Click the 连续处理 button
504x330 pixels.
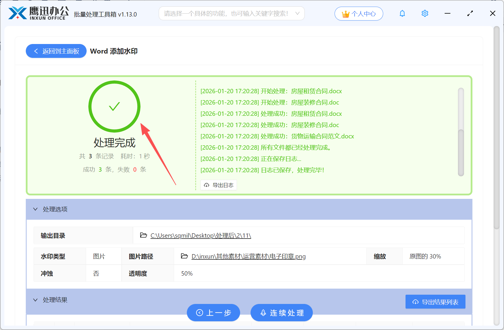281,313
